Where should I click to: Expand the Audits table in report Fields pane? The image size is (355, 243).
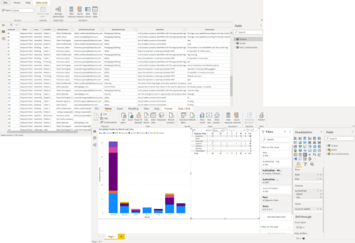(327, 150)
